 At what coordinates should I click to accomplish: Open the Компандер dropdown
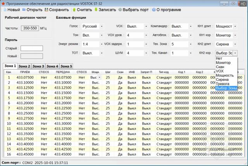191,26
